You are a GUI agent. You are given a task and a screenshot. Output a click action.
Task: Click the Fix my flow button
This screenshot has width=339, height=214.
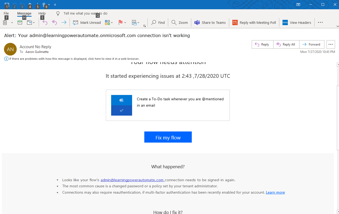tap(168, 137)
